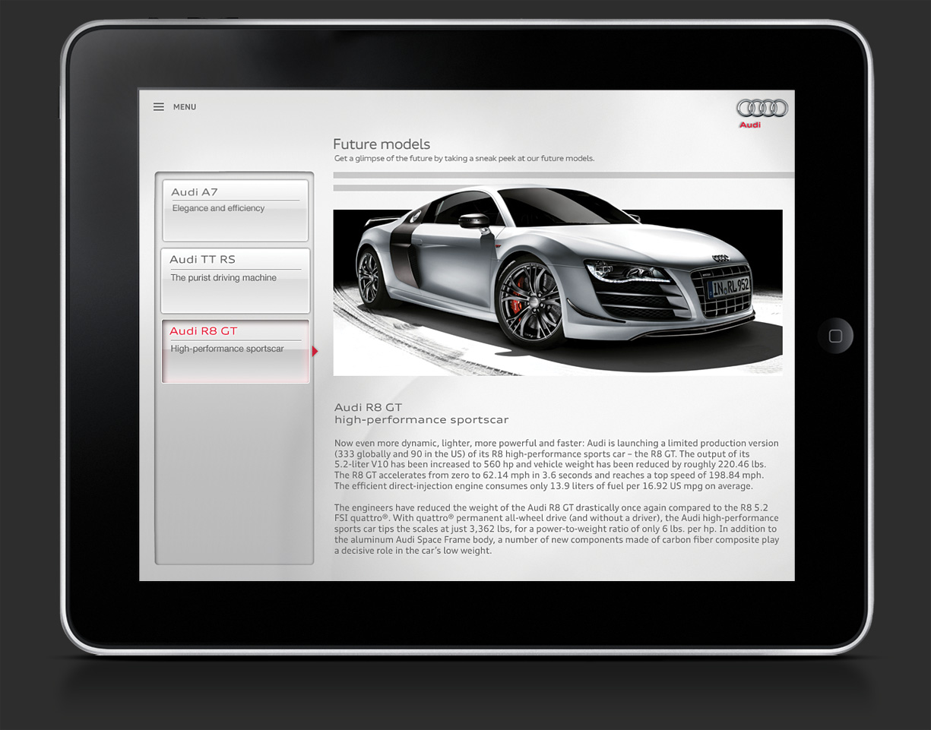Click 'High-performance sportscar' sidebar subtitle
This screenshot has height=730, width=931.
(227, 349)
